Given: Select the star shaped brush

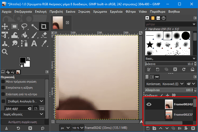Looking at the screenshot, I should click(150, 45).
